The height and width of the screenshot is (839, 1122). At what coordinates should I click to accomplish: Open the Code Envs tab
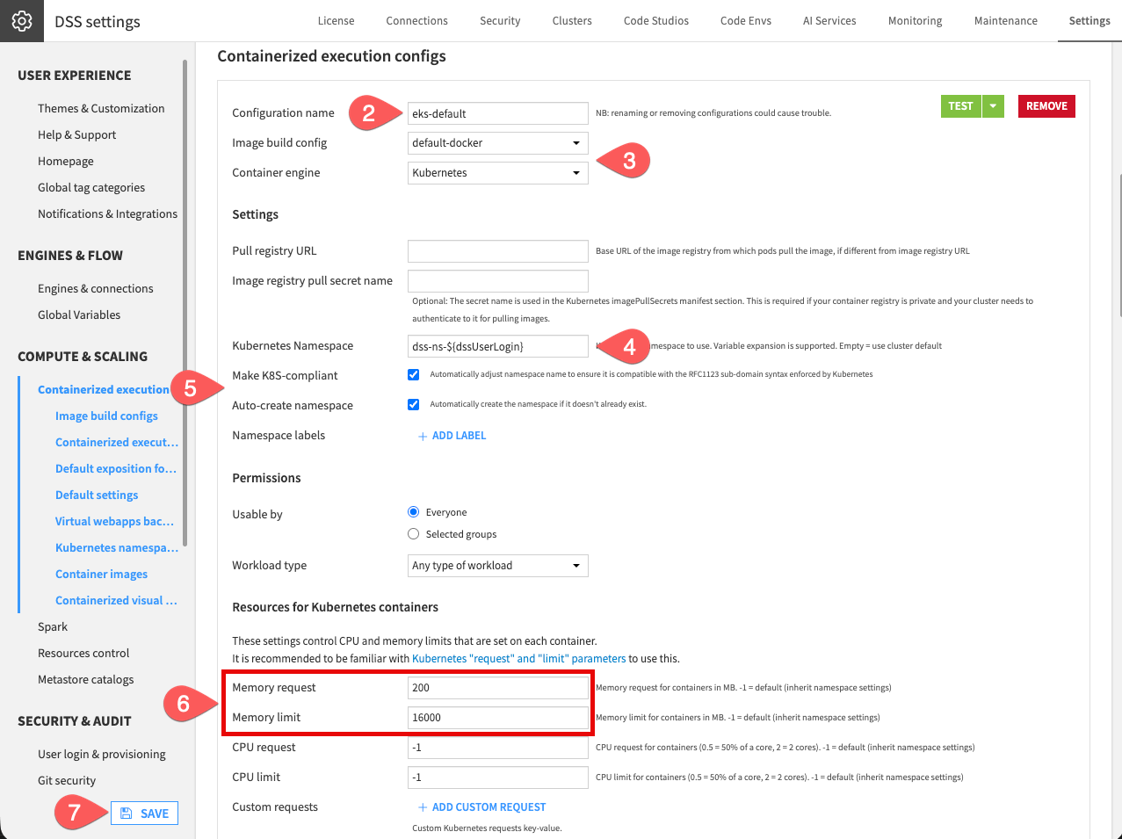746,21
